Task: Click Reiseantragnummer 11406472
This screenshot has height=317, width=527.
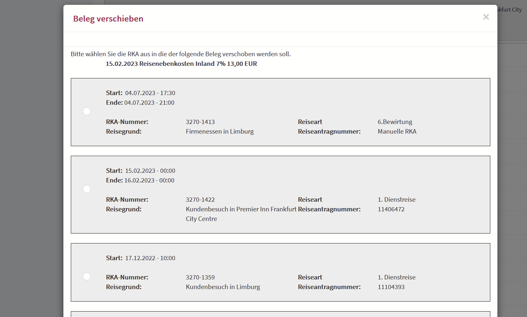Action: pos(391,209)
